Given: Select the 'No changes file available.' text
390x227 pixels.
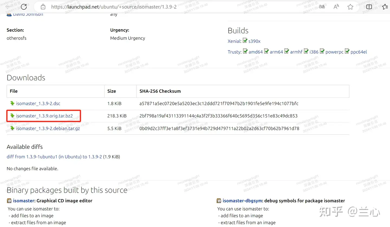Looking at the screenshot, I should click(32, 169).
